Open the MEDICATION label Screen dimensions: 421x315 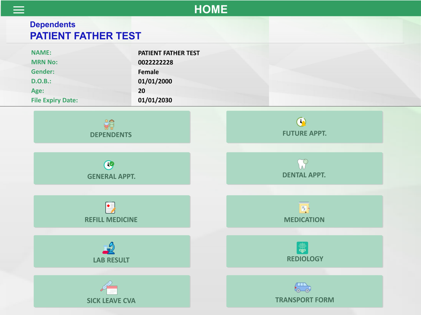[x=304, y=220]
